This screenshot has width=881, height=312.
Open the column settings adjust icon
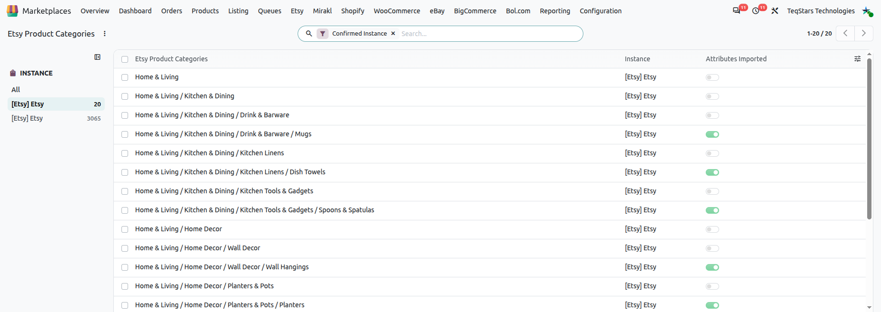(x=858, y=59)
